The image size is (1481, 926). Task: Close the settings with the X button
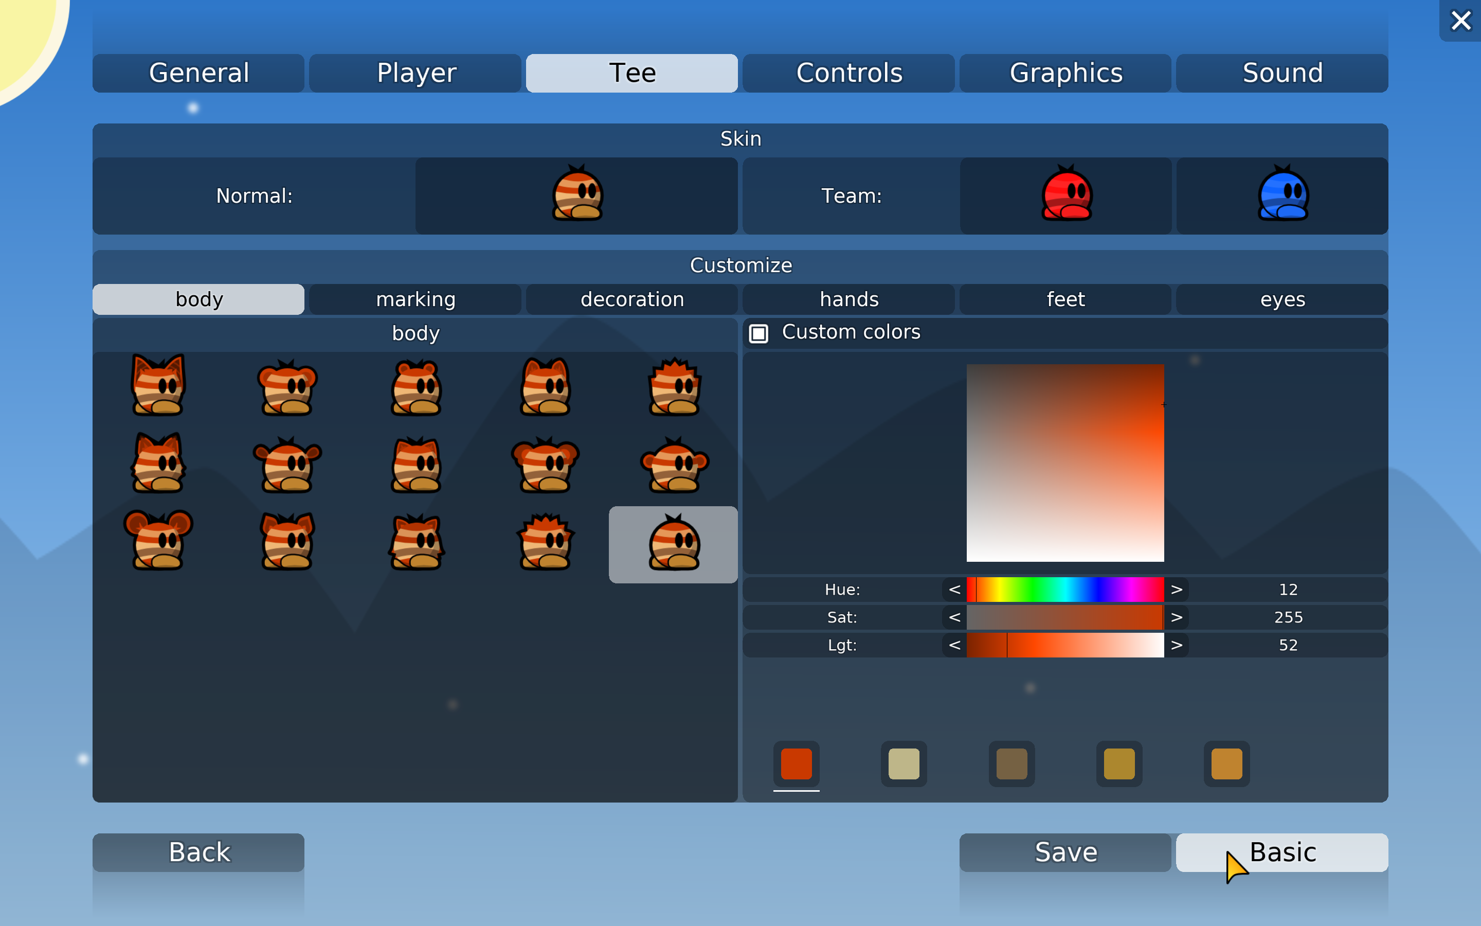pyautogui.click(x=1461, y=21)
